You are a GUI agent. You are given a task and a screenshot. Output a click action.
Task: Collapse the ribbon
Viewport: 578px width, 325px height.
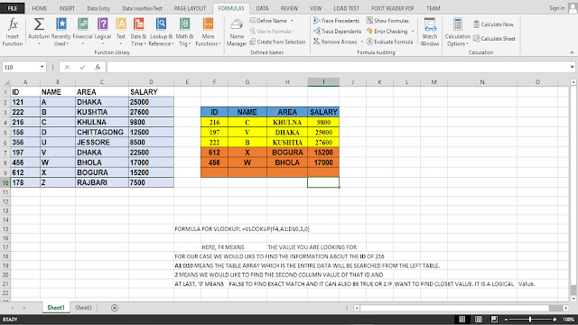572,52
